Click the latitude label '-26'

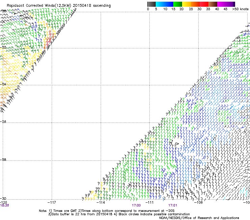click(x=3, y=122)
